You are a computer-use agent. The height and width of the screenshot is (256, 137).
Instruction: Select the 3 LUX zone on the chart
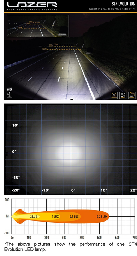pos(34,217)
